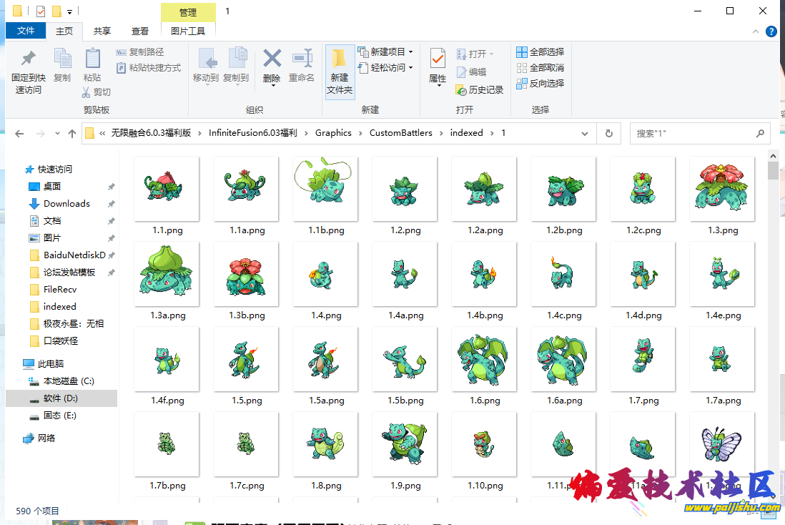The width and height of the screenshot is (785, 525).
Task: Open the File (文件) tab
Action: click(x=26, y=31)
